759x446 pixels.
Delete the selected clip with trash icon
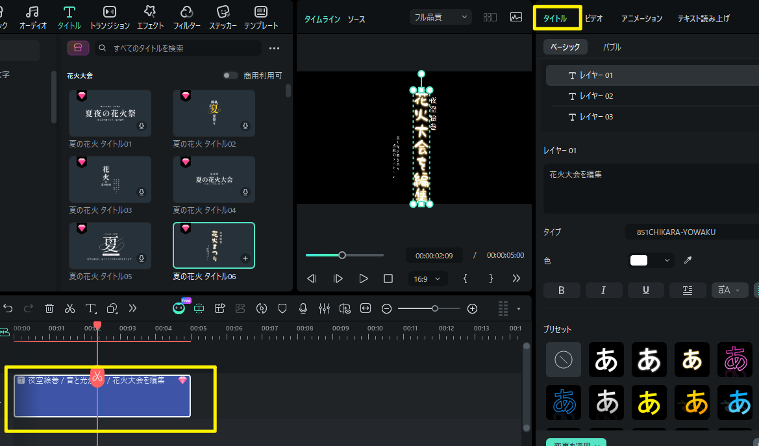[x=49, y=308]
